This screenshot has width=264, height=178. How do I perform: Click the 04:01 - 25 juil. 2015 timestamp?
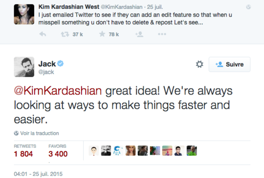[x=38, y=174]
